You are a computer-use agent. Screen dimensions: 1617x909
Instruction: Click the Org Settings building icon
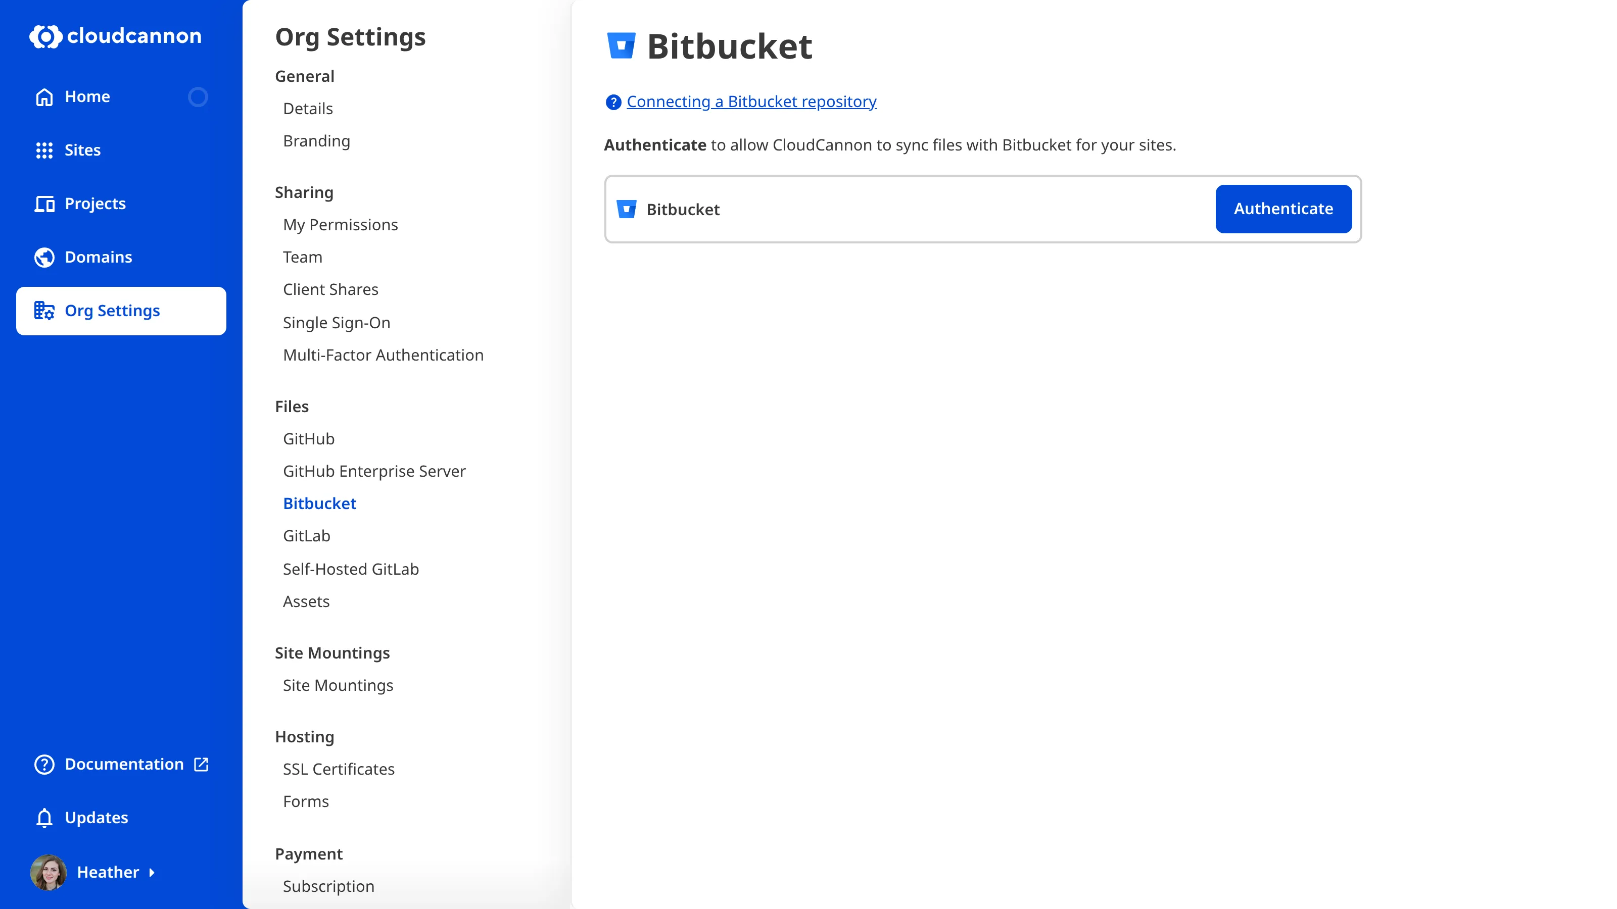pos(44,311)
